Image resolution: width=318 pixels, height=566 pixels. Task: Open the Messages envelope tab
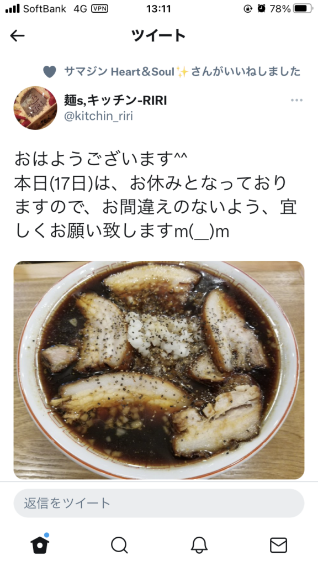pos(278,545)
